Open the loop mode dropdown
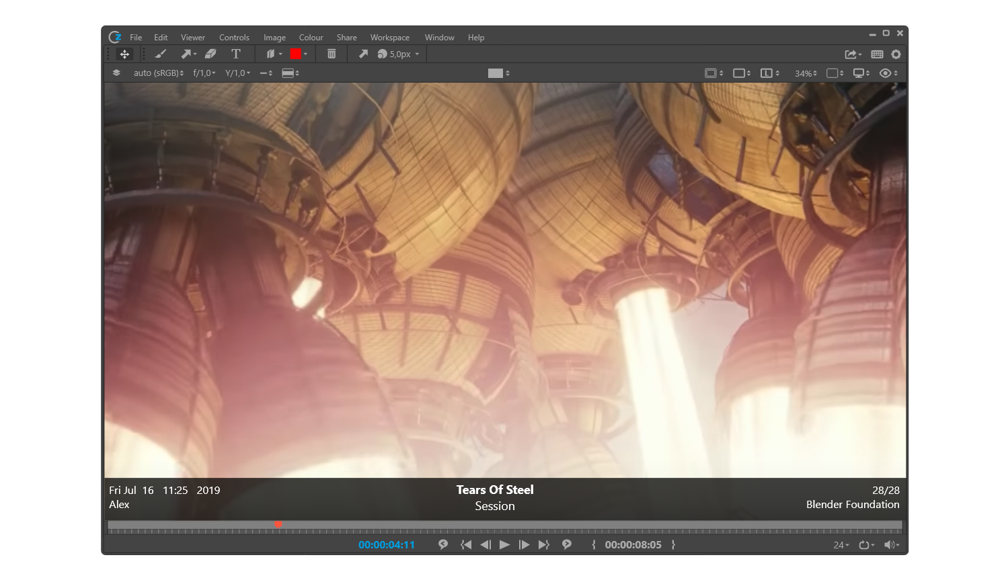 (x=867, y=545)
